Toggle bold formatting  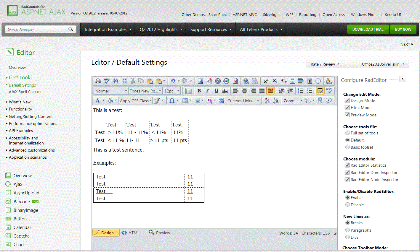(199, 91)
